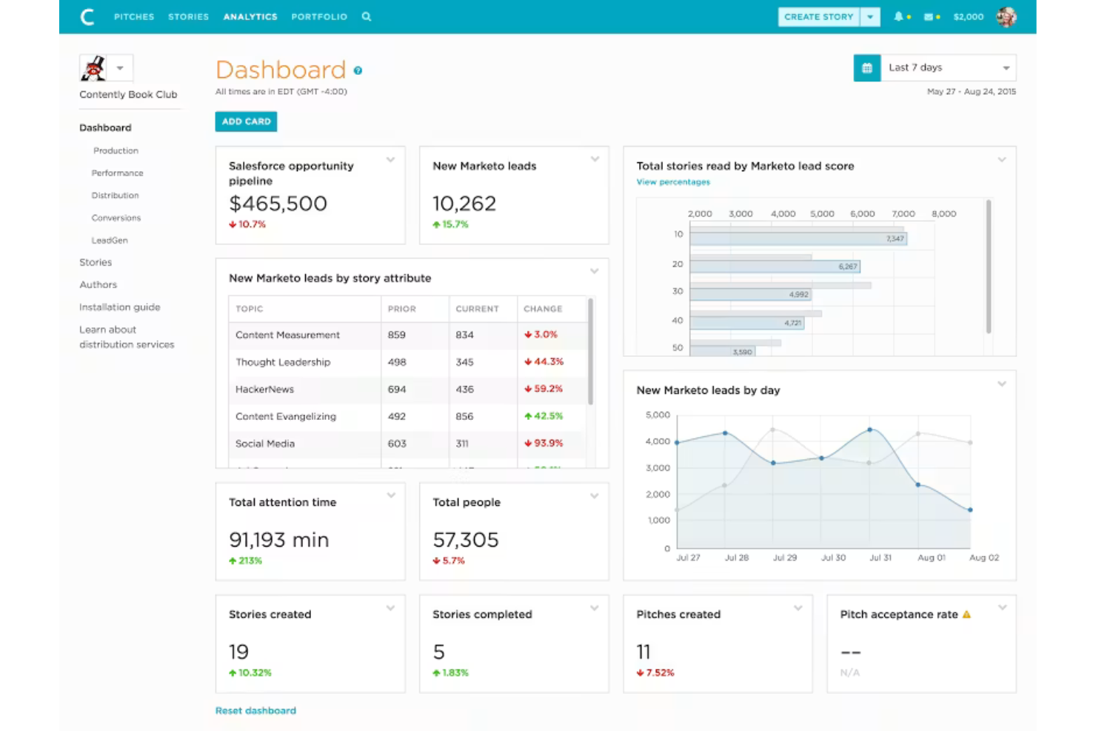Click Aug 02 blue data point
1096x731 pixels.
point(970,510)
